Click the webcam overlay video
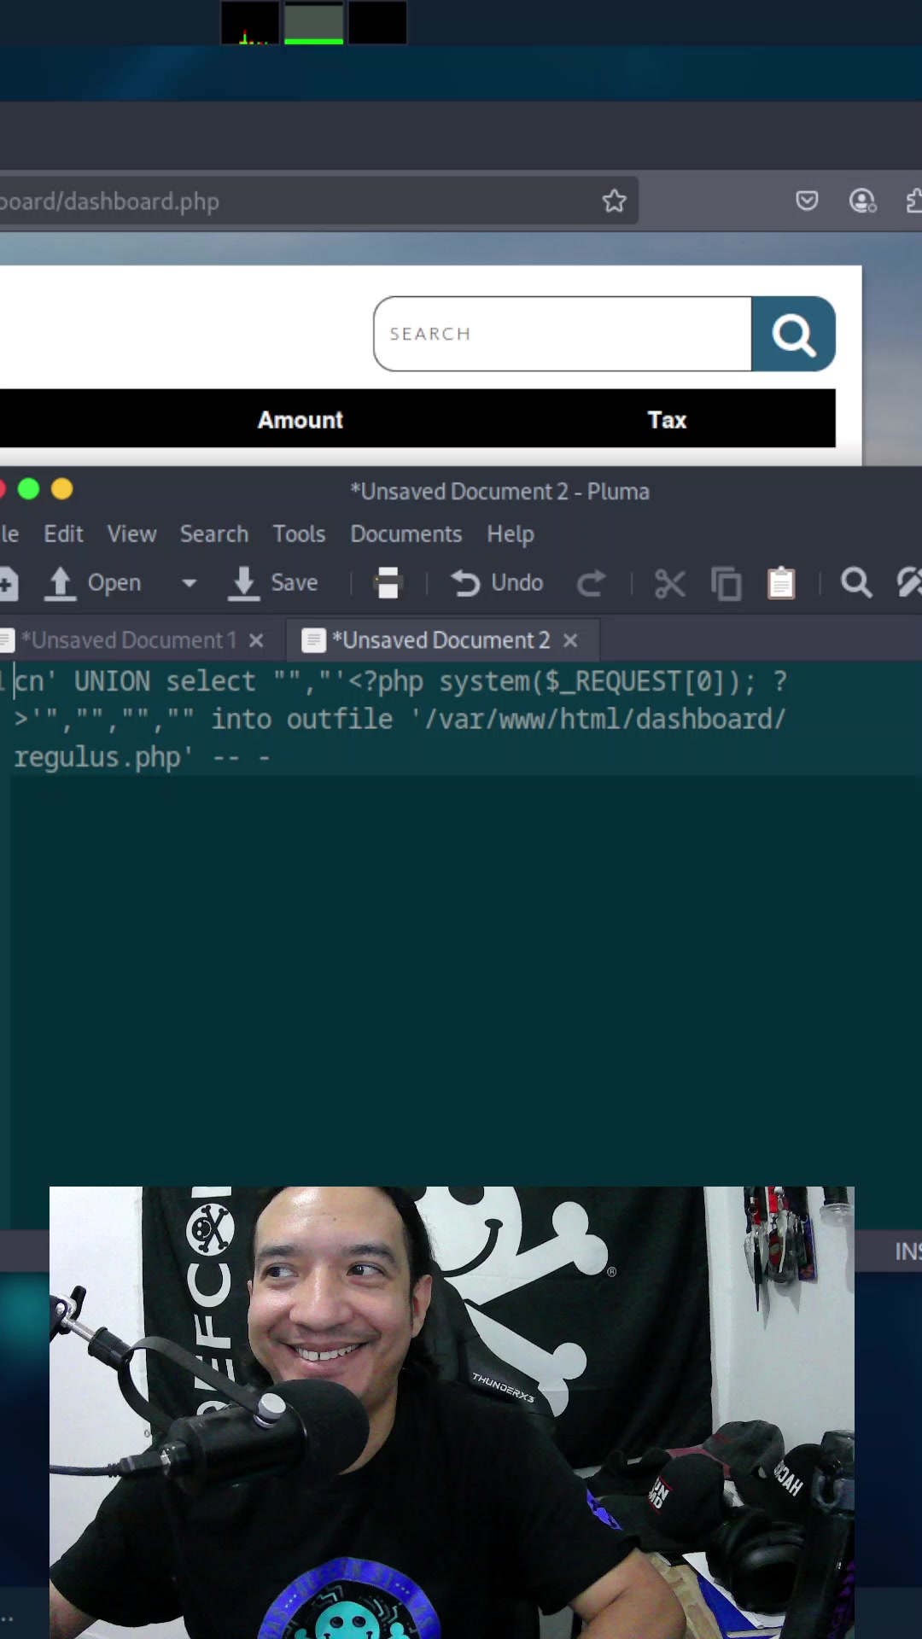The image size is (922, 1639). click(x=452, y=1413)
